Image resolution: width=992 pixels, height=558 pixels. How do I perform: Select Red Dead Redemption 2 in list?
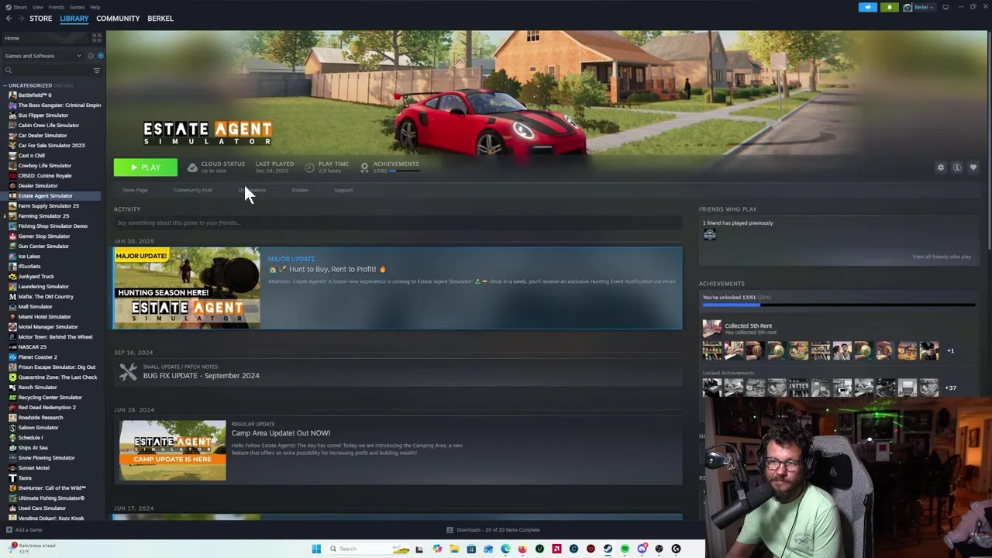46,408
